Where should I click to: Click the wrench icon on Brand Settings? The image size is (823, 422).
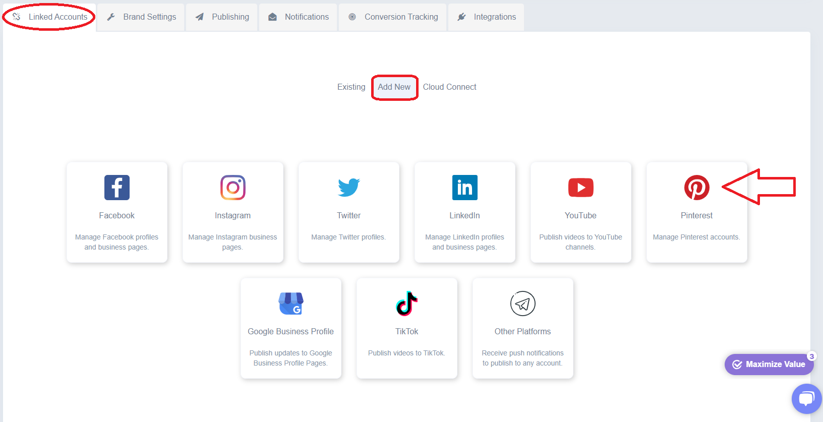point(111,17)
